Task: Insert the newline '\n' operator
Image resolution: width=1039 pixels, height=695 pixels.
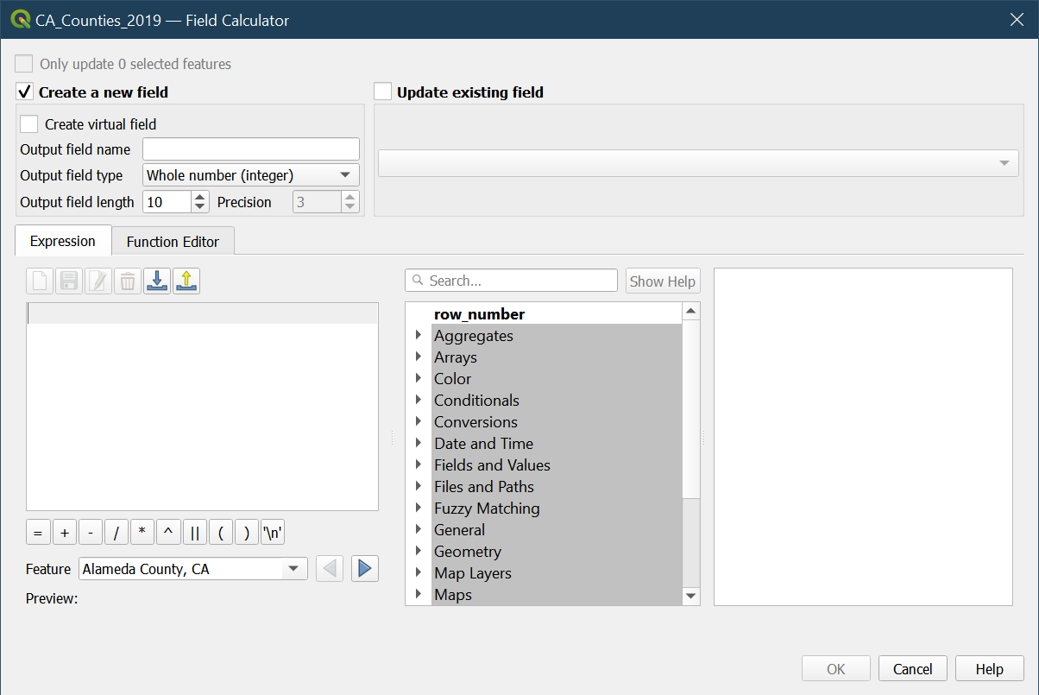Action: tap(273, 533)
